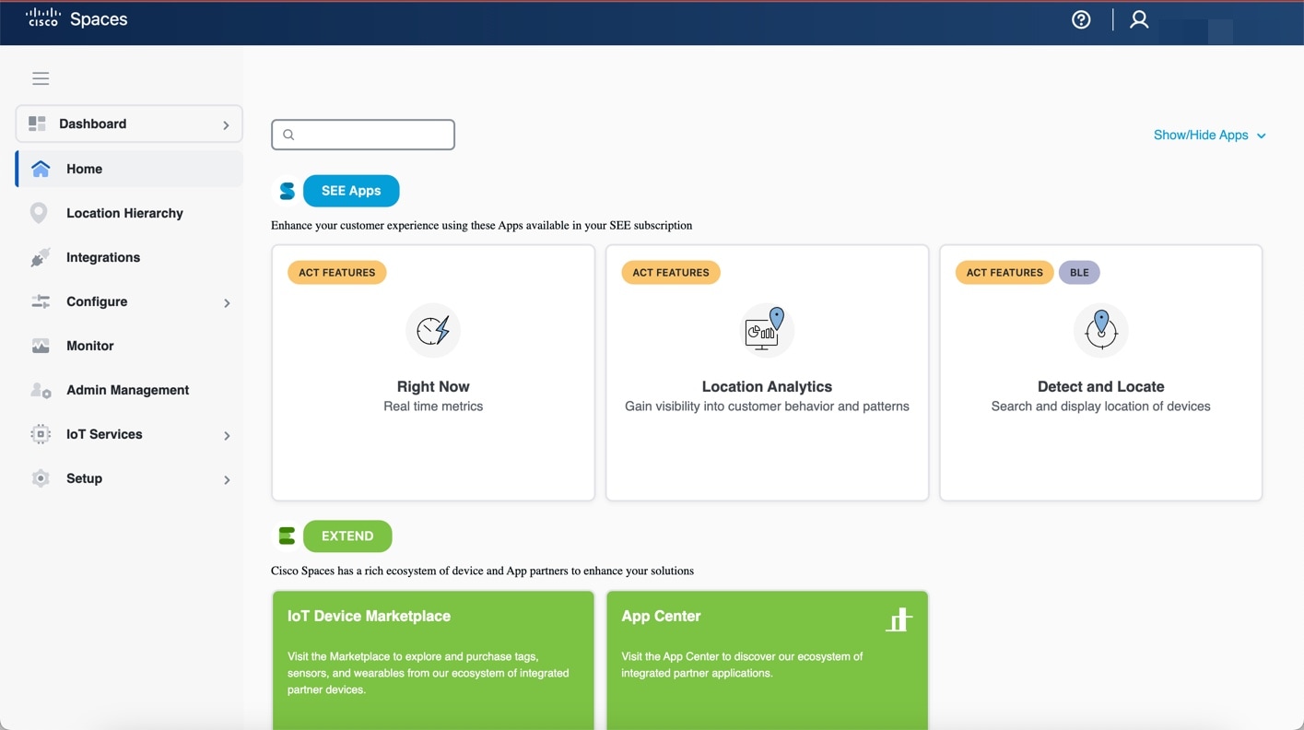Click the Cisco Spaces logo

(77, 18)
